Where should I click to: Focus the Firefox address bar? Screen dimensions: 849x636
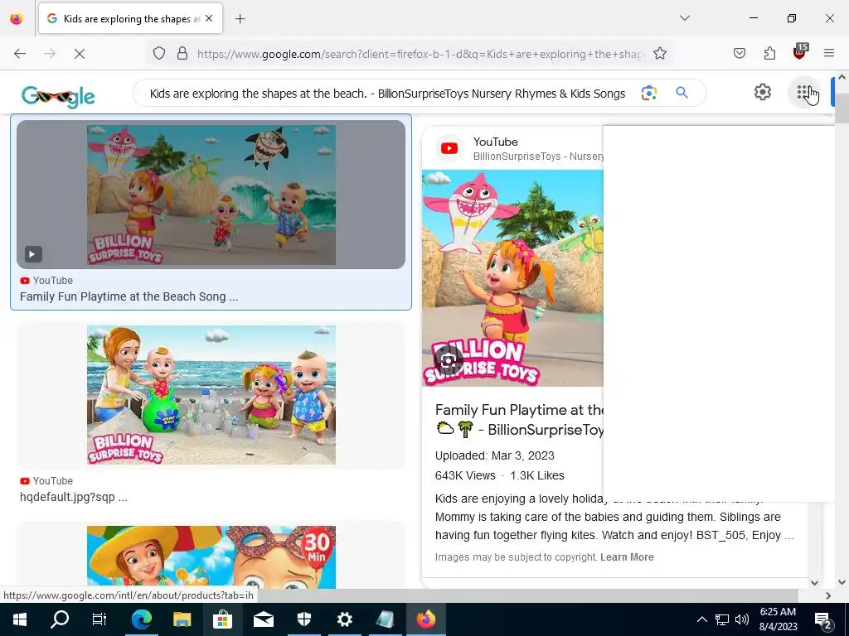coord(420,54)
